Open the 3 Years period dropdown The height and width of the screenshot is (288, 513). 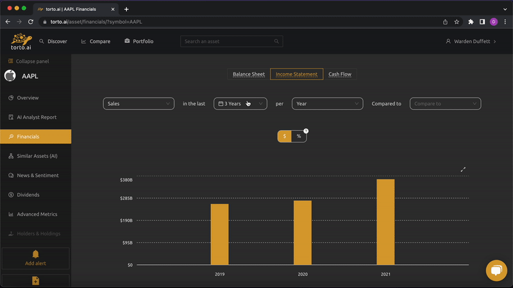tap(240, 103)
